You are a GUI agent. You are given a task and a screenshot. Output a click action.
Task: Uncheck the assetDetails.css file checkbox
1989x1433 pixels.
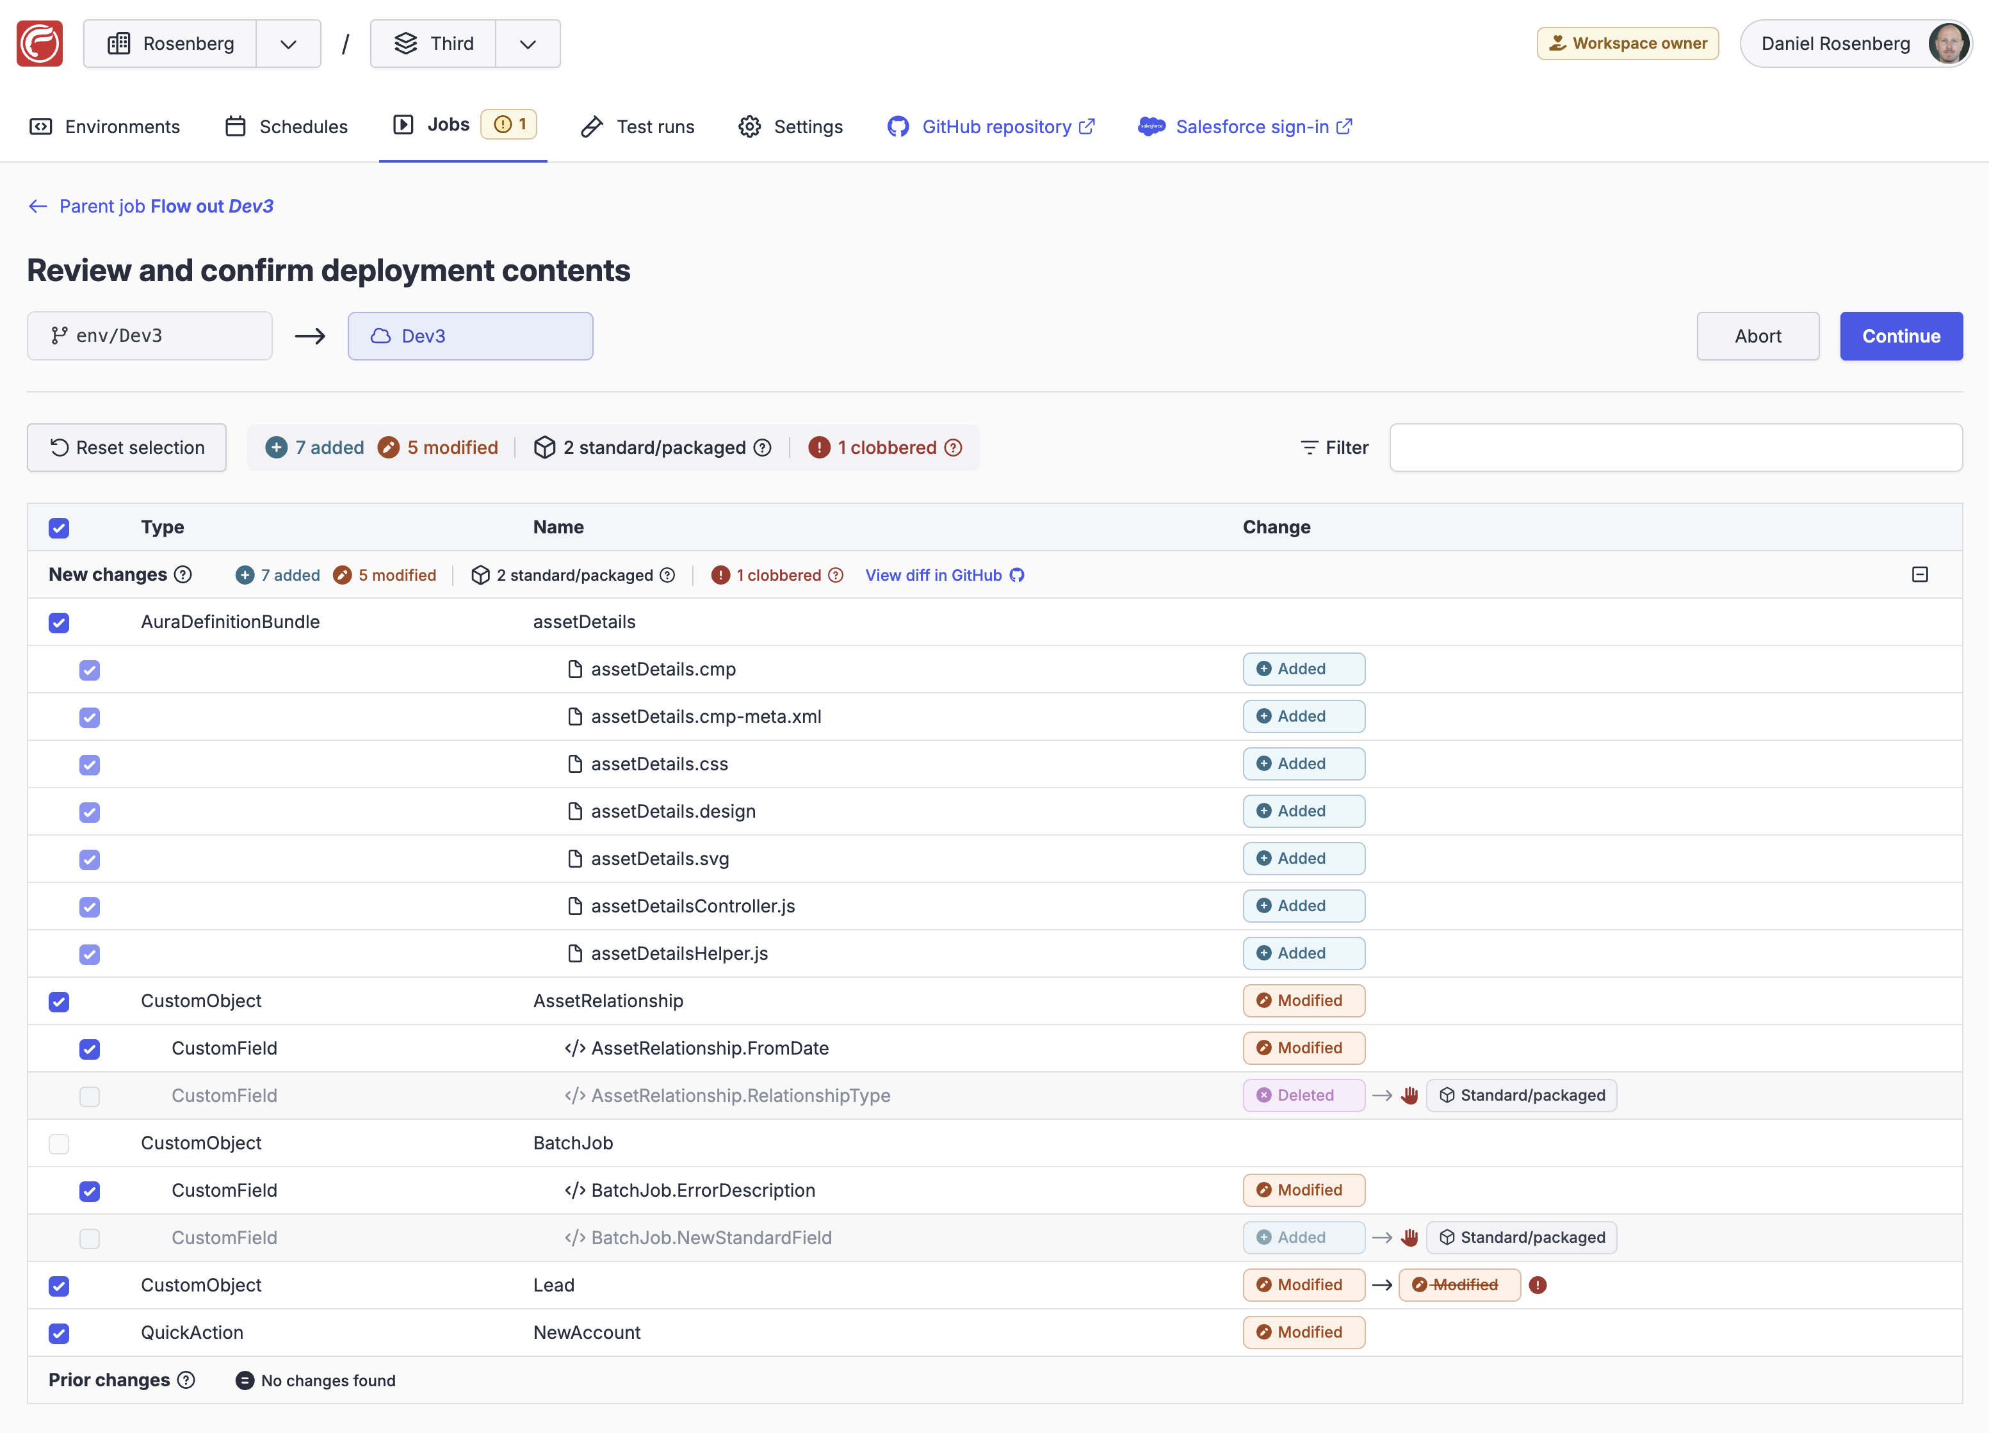90,765
